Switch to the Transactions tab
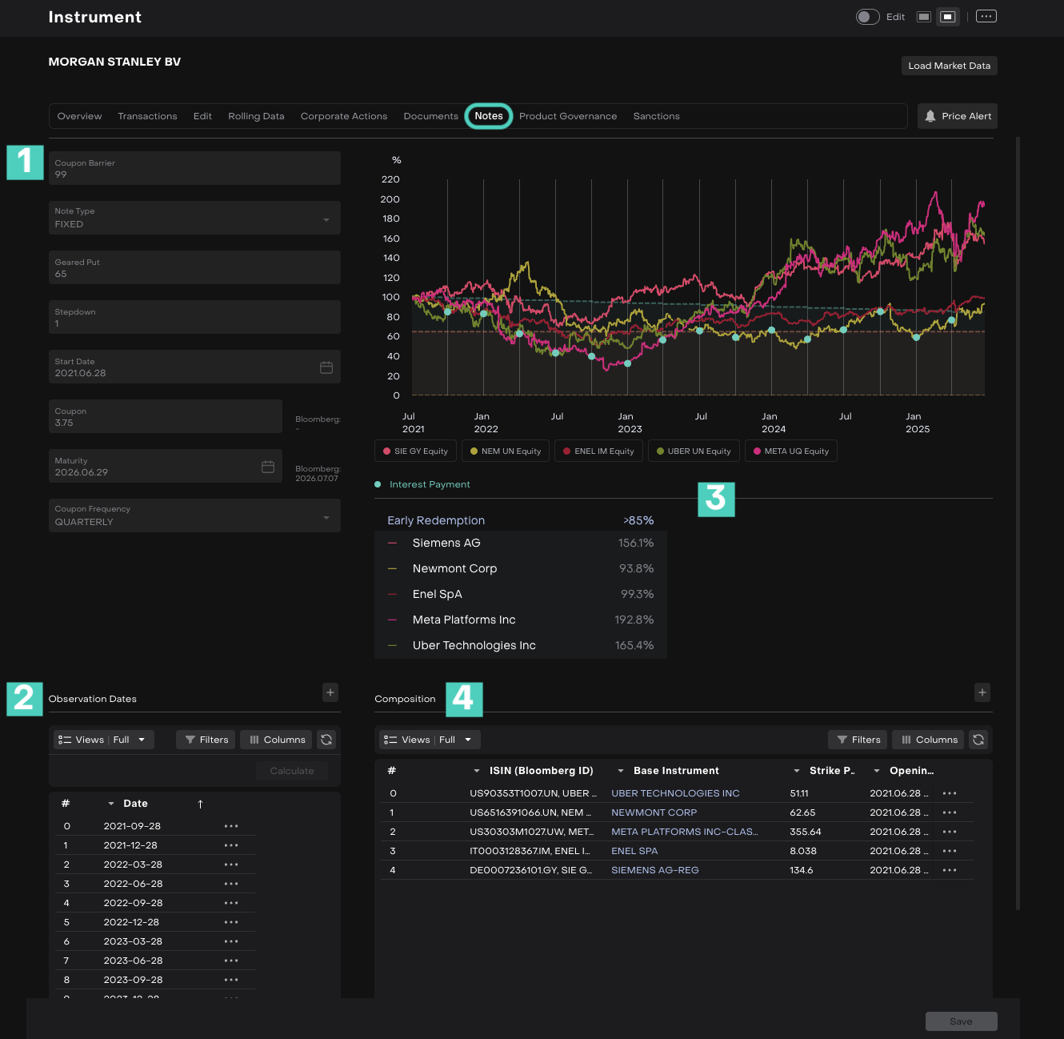 pyautogui.click(x=147, y=116)
